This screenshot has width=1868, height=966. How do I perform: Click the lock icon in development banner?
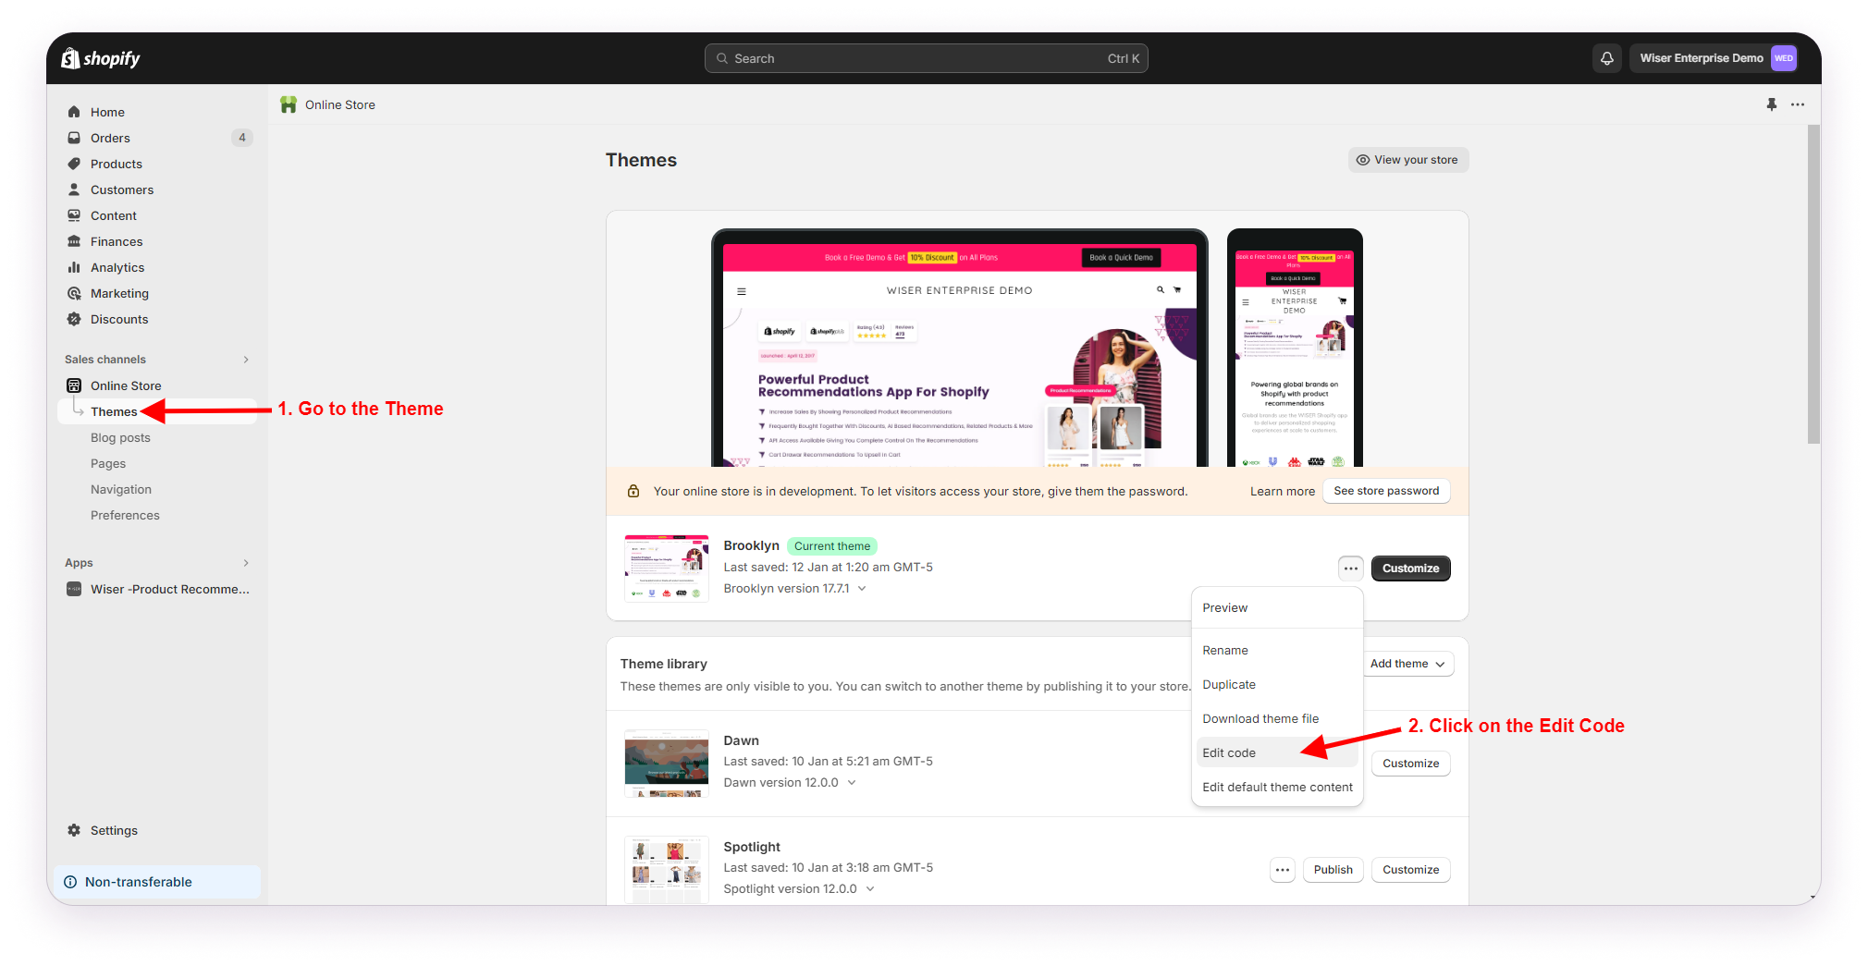[633, 491]
